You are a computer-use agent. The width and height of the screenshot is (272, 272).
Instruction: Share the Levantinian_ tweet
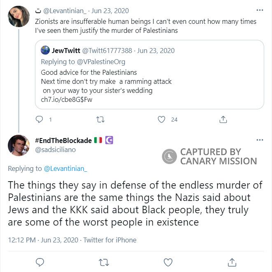point(223,120)
